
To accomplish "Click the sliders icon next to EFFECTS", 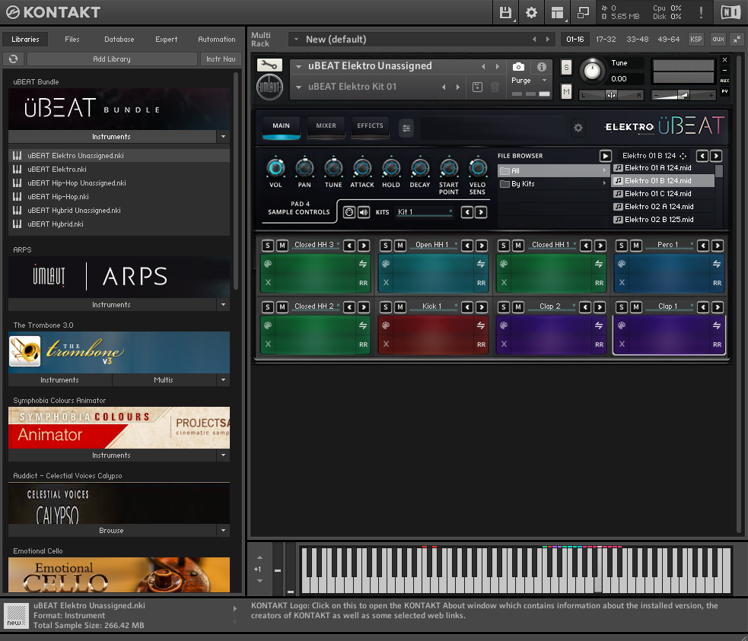I will 406,128.
